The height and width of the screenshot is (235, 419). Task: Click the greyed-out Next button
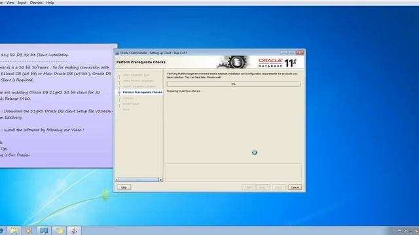pyautogui.click(x=263, y=187)
